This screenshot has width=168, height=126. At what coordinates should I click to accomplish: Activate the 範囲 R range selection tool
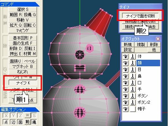point(16,15)
